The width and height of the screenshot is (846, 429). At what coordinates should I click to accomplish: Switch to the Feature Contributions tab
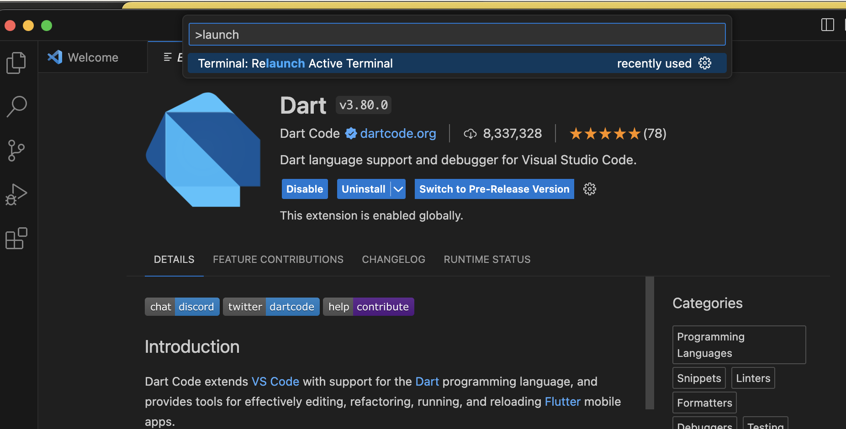pyautogui.click(x=278, y=259)
